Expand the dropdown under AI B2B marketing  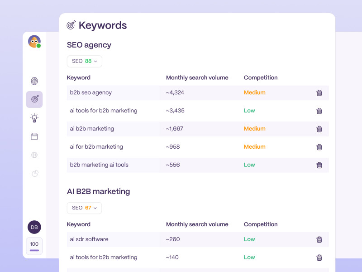tap(84, 208)
